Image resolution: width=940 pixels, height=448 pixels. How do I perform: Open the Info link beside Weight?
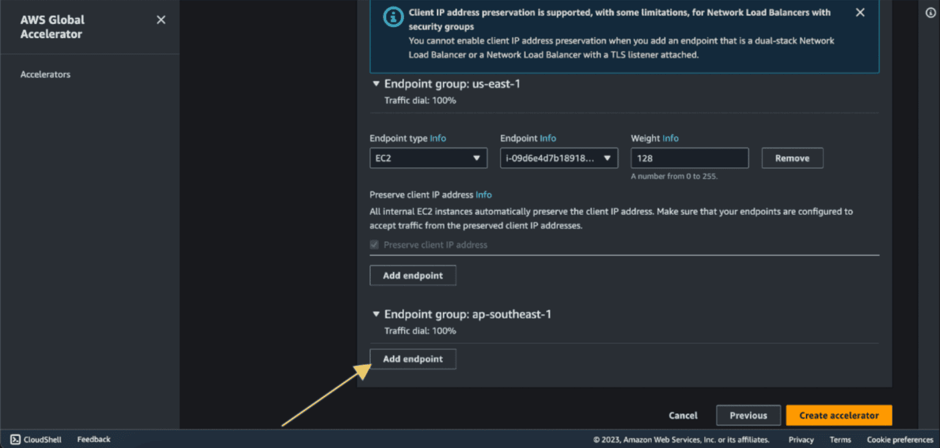click(671, 138)
